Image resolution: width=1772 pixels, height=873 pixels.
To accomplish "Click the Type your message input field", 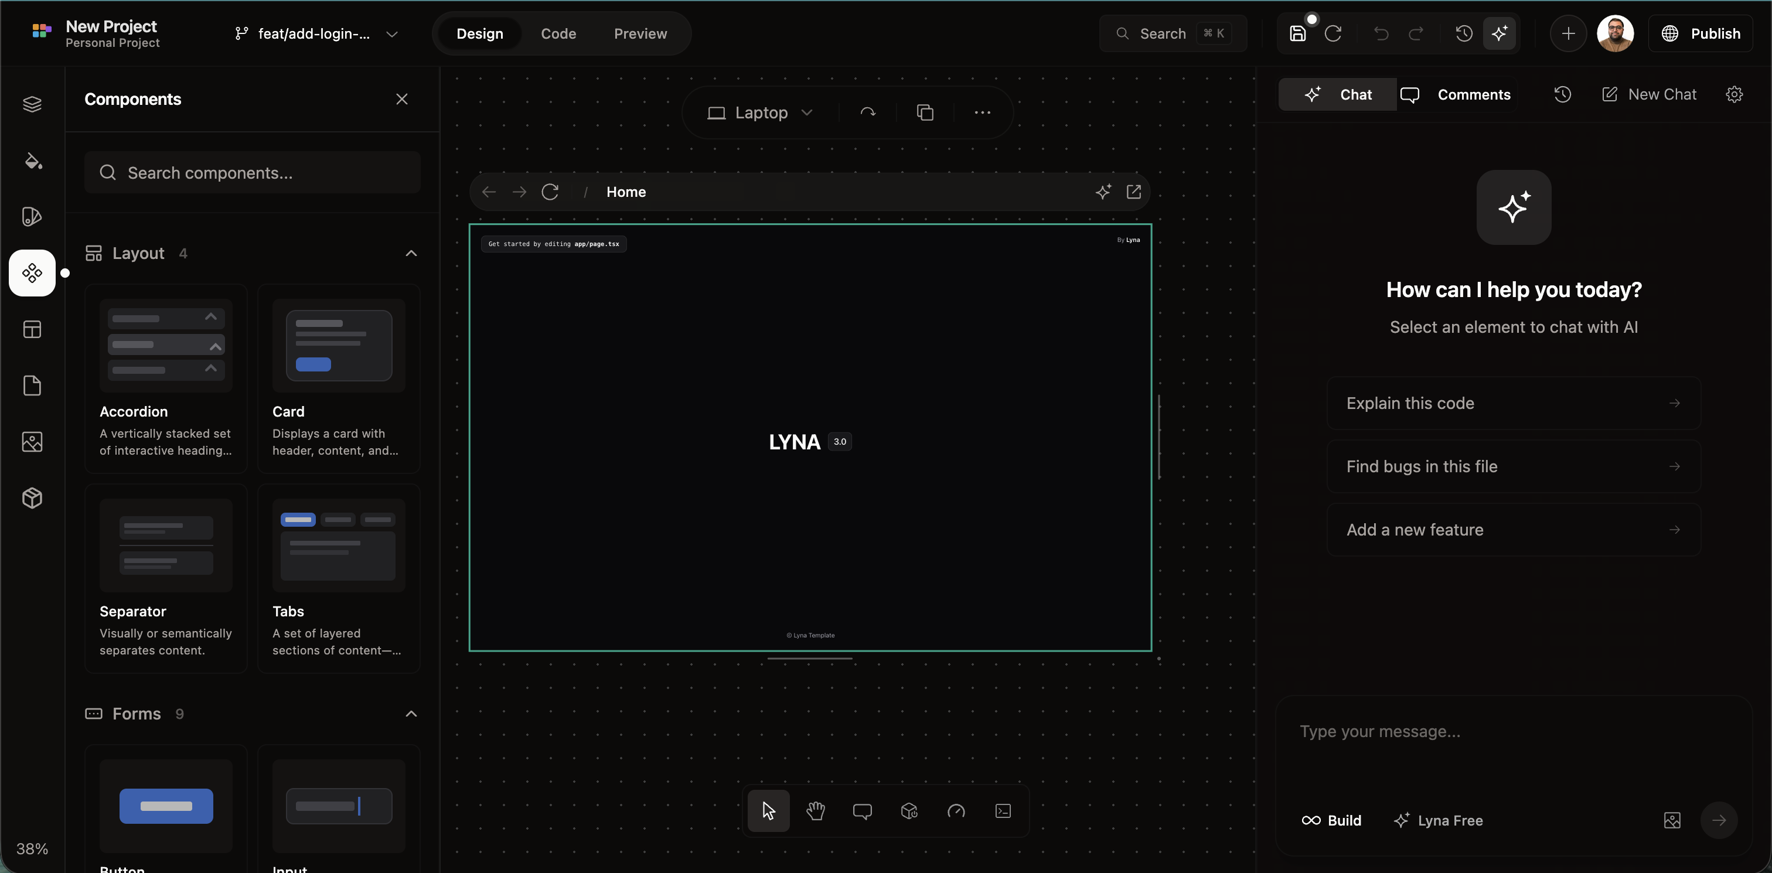I will click(1479, 731).
